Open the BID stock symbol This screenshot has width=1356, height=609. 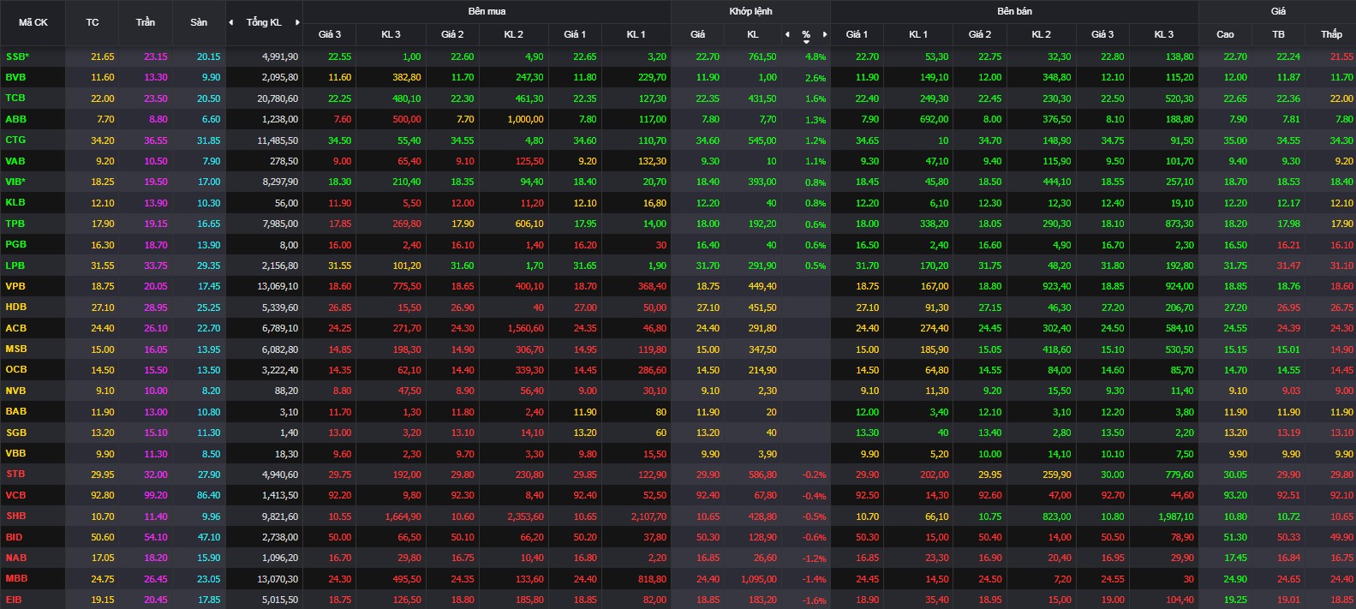tap(14, 537)
